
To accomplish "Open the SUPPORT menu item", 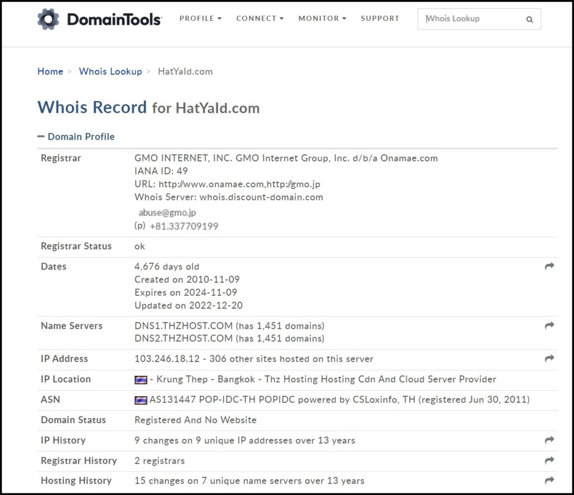I will point(380,19).
